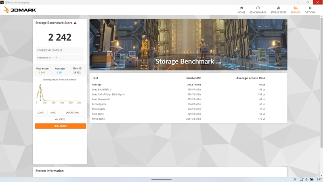Click the orange RUN AGAIN button

pos(60,126)
